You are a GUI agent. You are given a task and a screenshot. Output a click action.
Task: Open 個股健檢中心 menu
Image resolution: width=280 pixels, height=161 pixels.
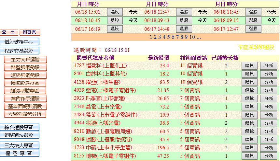coord(20,41)
